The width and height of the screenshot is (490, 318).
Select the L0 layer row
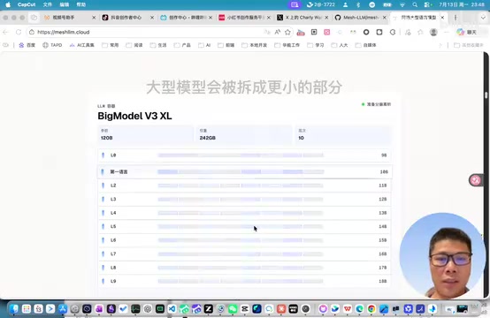(244, 155)
